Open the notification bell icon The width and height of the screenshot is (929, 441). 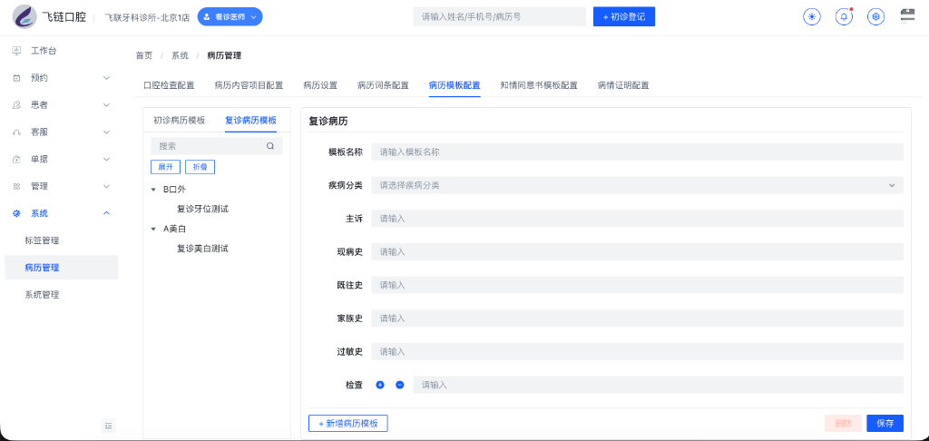844,16
